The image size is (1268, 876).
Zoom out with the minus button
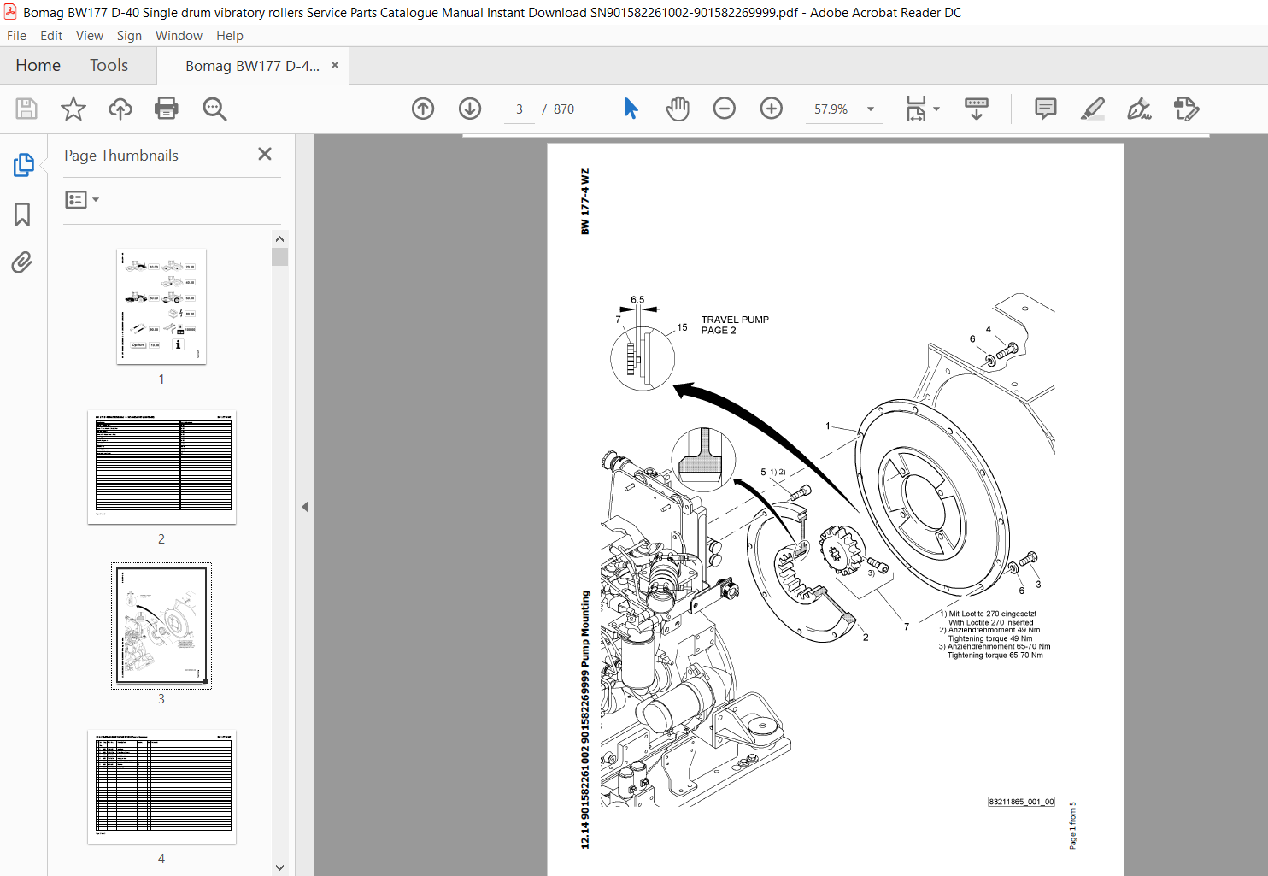coord(725,109)
